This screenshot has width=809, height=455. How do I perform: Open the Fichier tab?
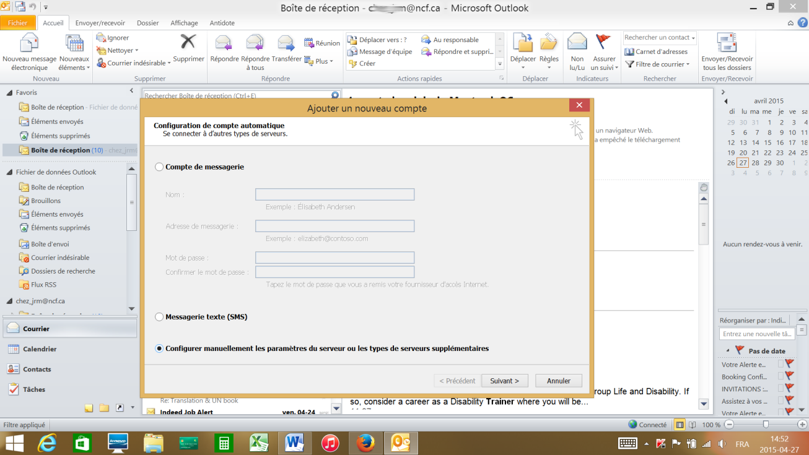[17, 23]
